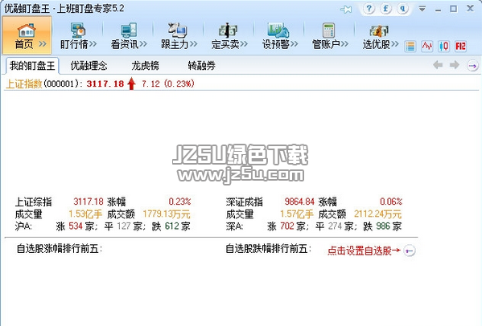Click the 1779.13万元 turnover value
The image size is (482, 326).
tap(167, 214)
